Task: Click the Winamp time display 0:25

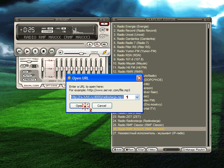Action: [29, 30]
